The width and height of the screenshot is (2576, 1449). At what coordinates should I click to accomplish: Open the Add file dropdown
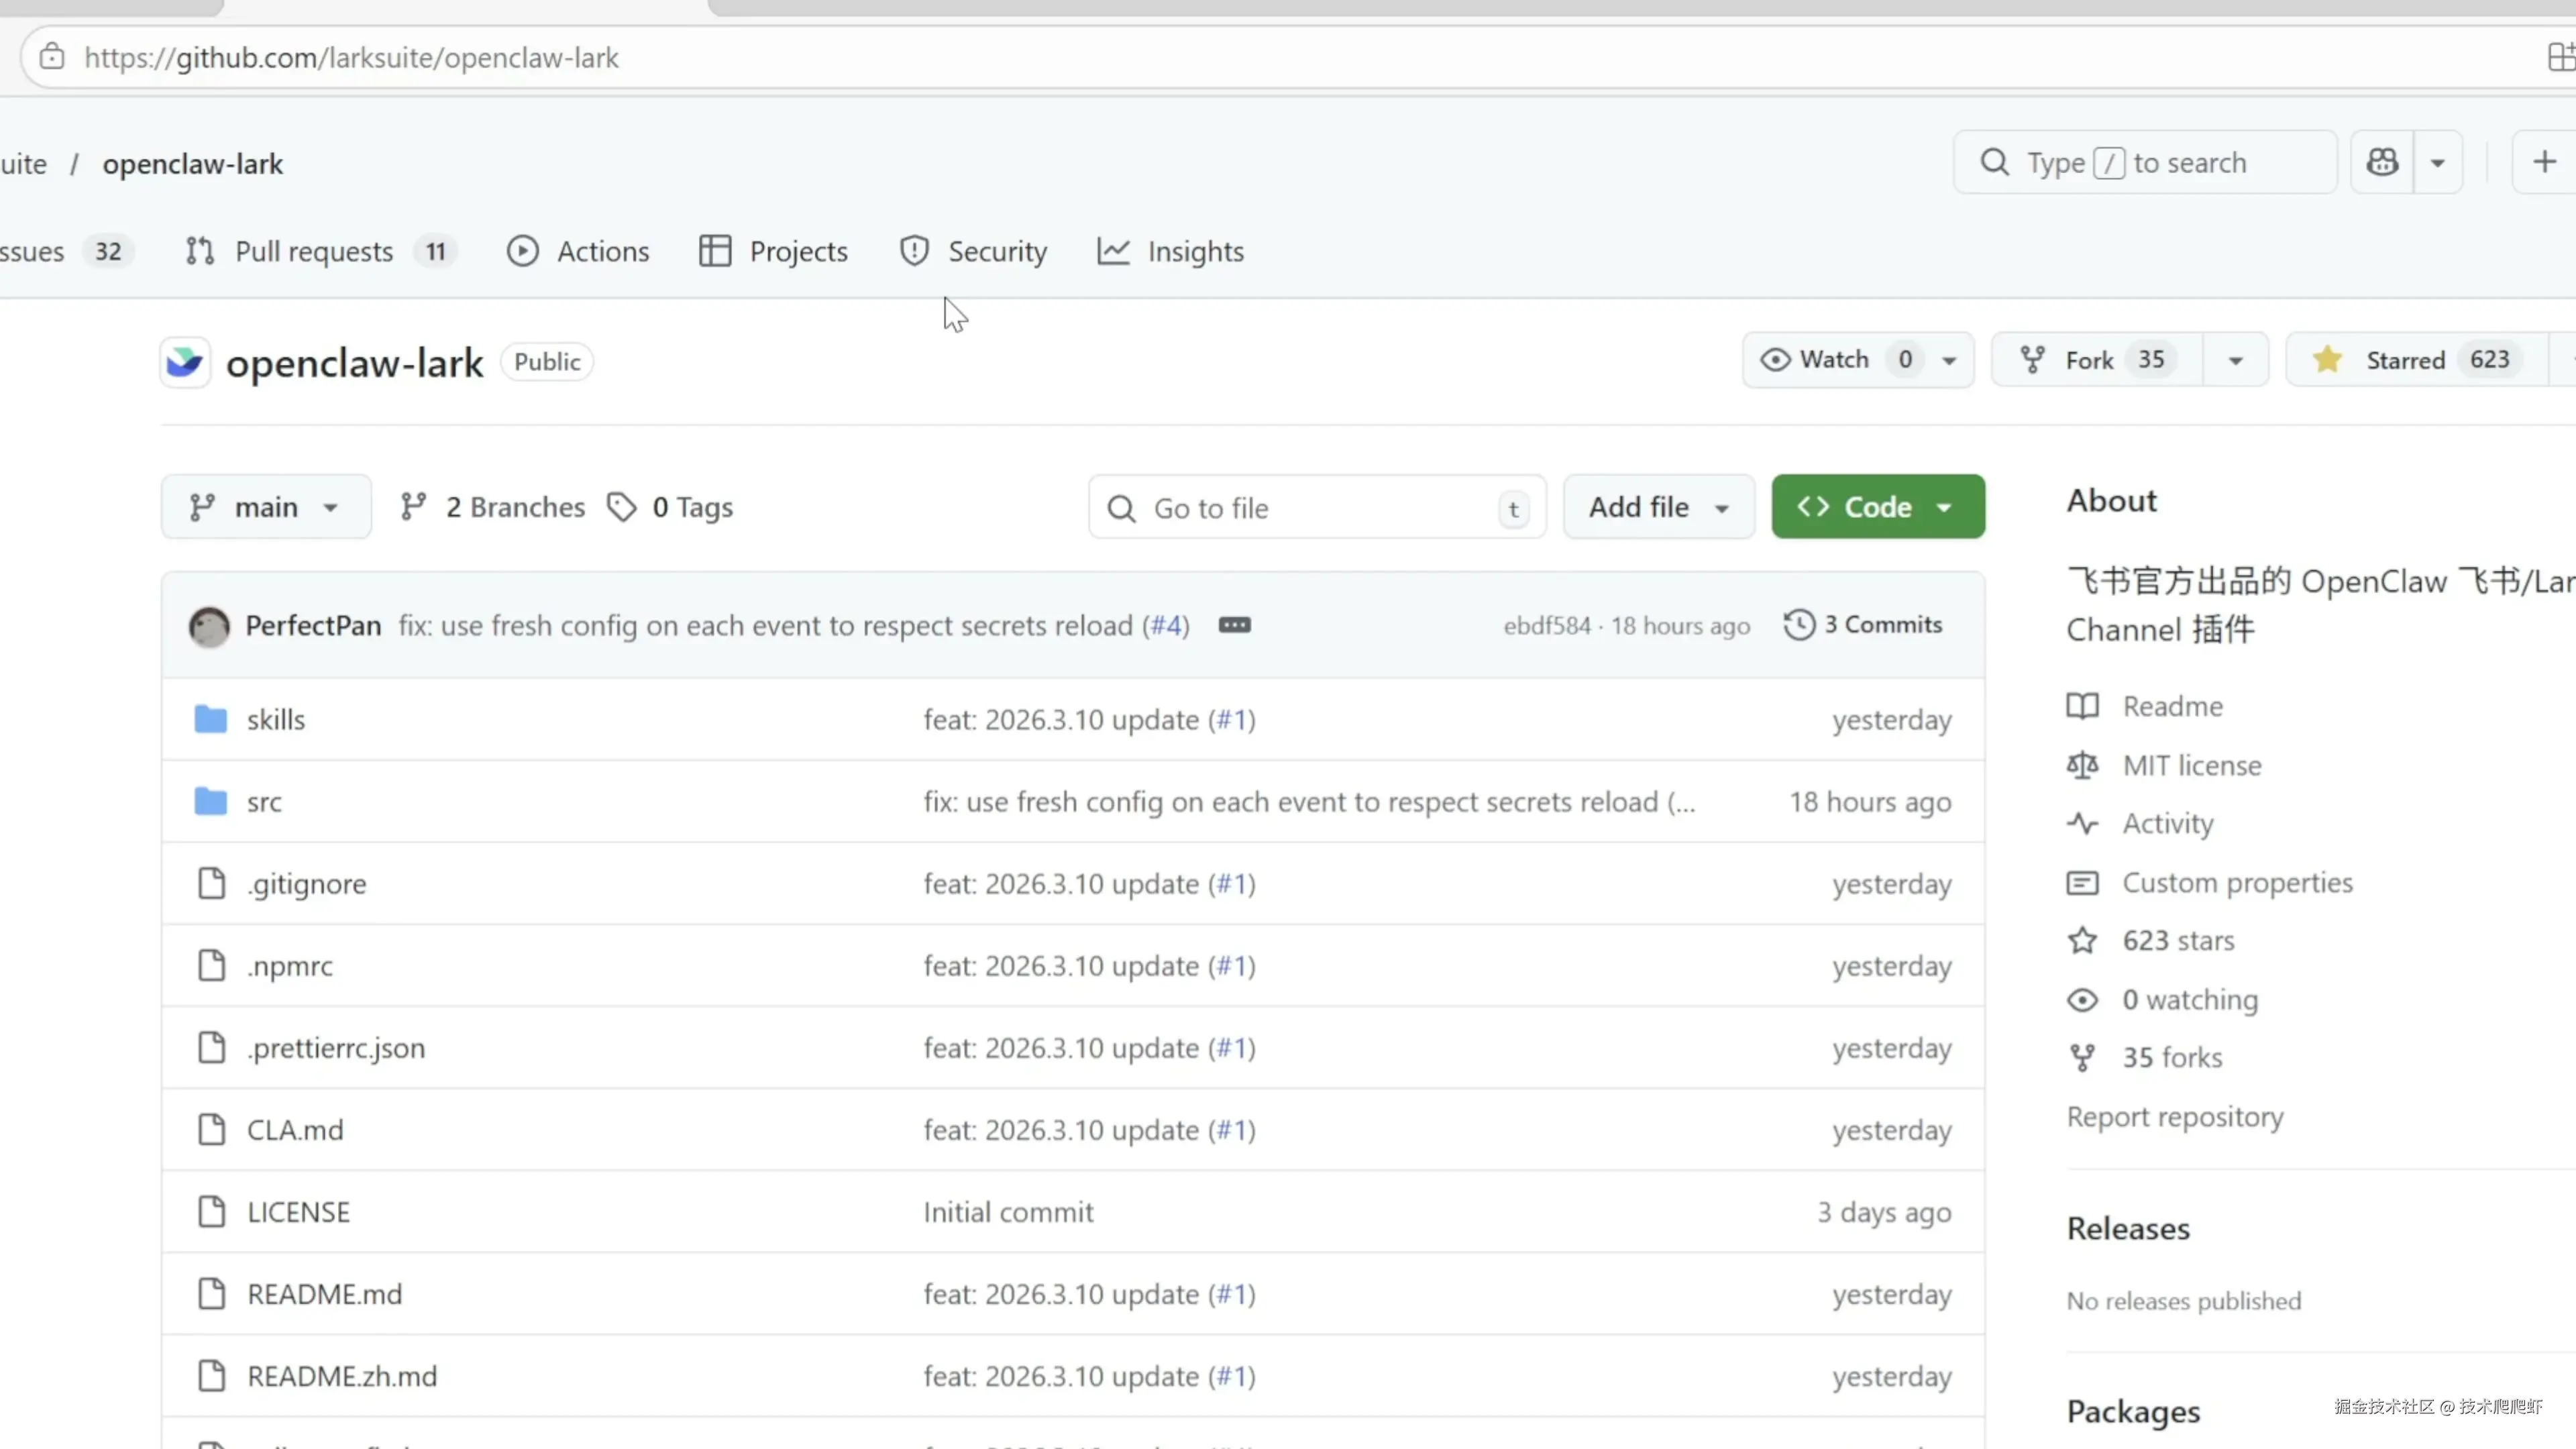pos(1658,507)
